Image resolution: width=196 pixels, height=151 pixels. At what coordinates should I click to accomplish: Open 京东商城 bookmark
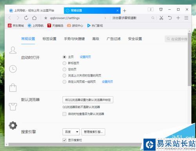click(x=16, y=25)
